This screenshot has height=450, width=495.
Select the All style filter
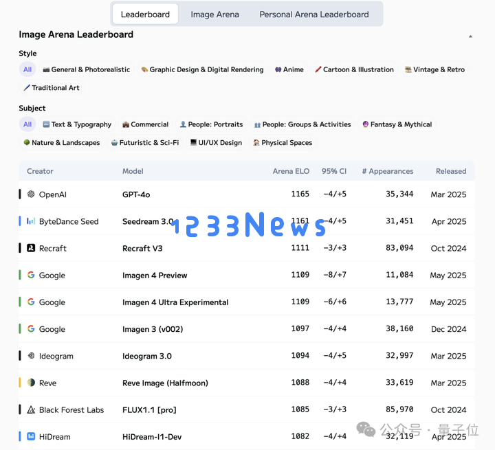[x=27, y=69]
